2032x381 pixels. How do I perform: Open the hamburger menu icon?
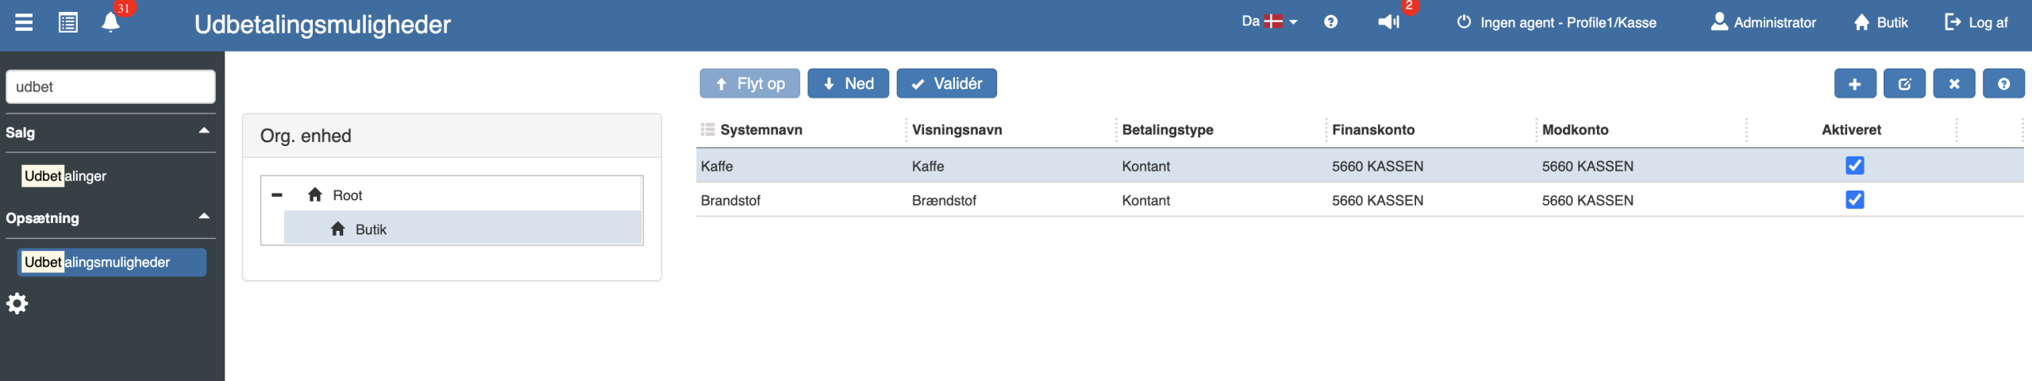[x=24, y=22]
